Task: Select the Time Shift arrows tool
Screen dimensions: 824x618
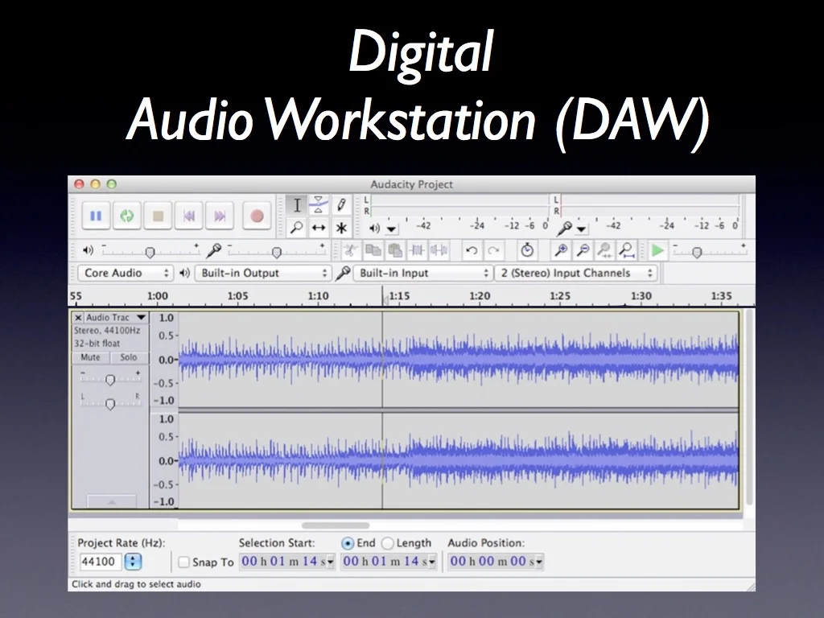Action: click(319, 228)
